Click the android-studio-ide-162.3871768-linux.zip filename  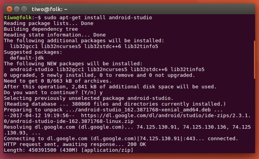pos(72,121)
